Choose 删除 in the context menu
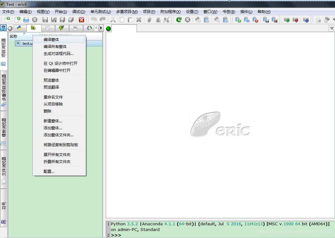Image resolution: width=335 pixels, height=238 pixels. coord(59,111)
